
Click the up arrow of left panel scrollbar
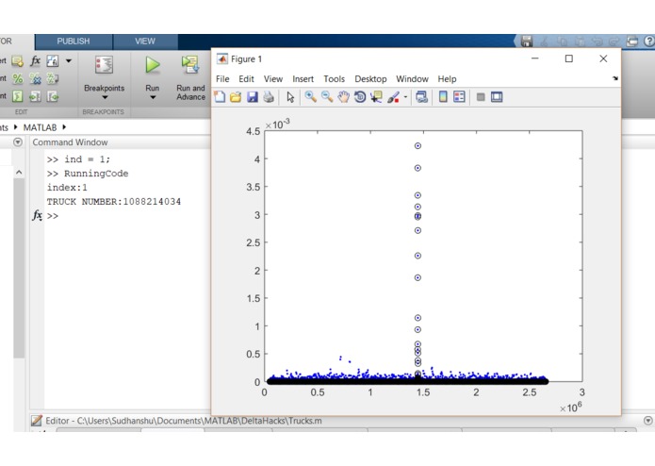pyautogui.click(x=19, y=173)
